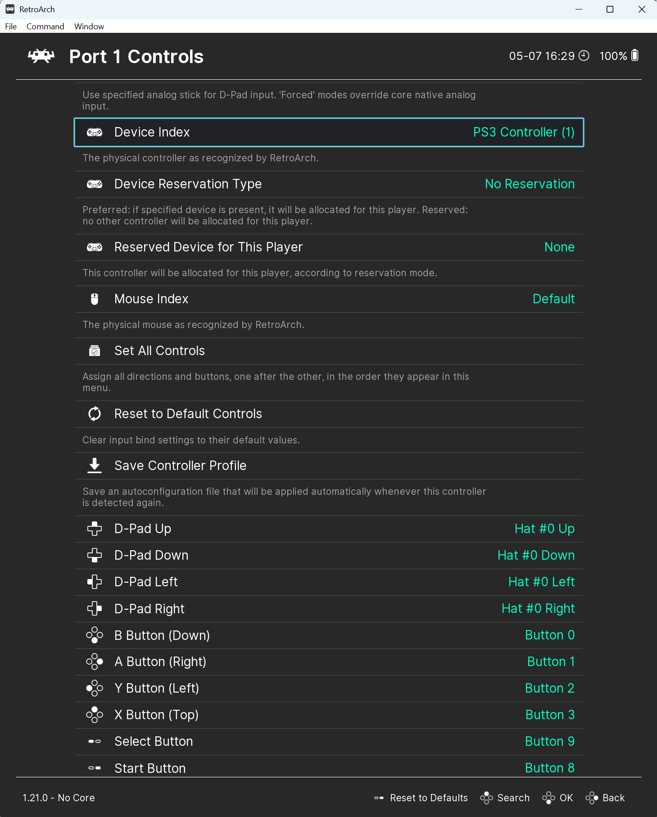Select the Device Reservation Type label
Viewport: 657px width, 817px height.
188,184
